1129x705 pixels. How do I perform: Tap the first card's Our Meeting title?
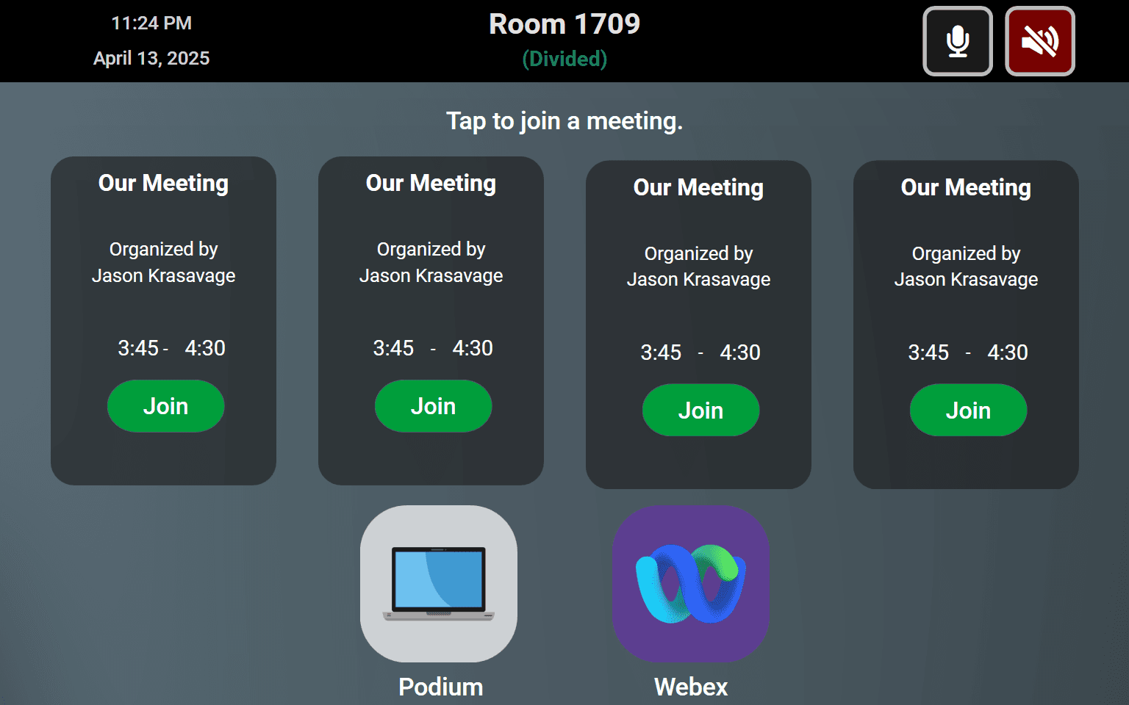click(x=164, y=183)
